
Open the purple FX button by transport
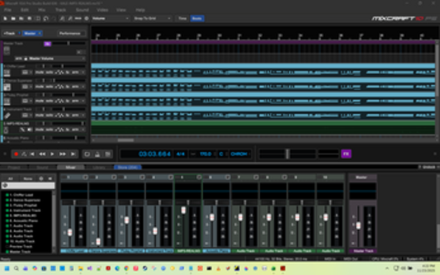tap(346, 154)
